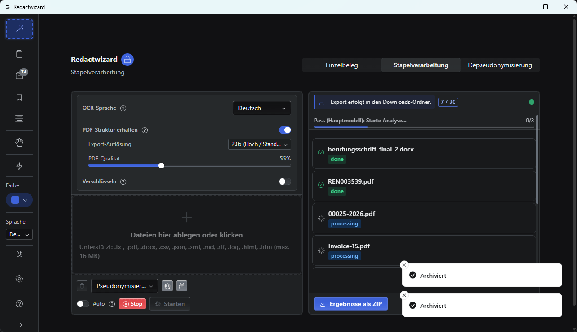
Task: Open the OCR-Sprache Deutsch dropdown
Action: pos(262,108)
